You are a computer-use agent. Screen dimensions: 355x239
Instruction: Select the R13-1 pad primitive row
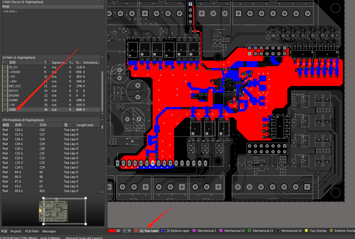coord(51,191)
